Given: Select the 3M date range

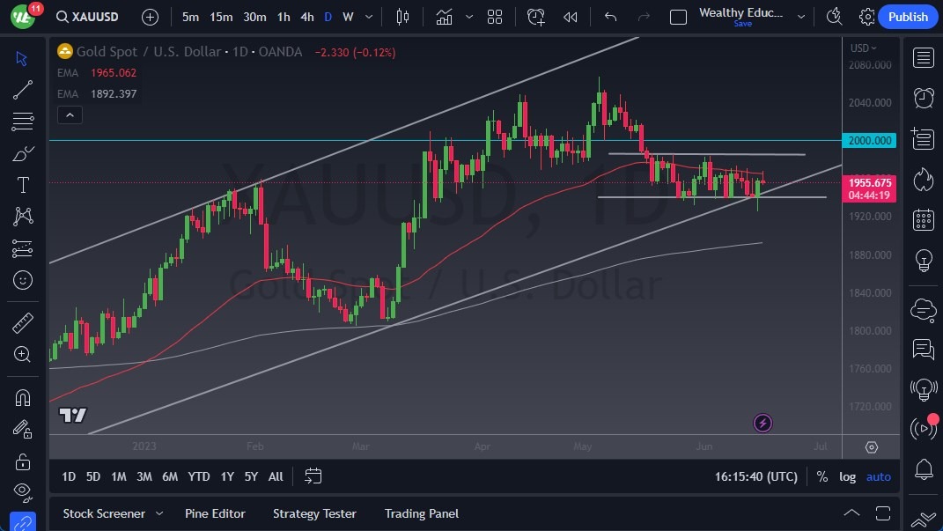Looking at the screenshot, I should coord(144,476).
